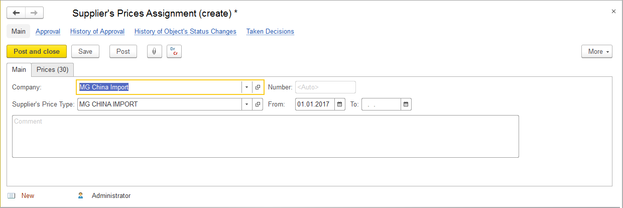Click the forward navigation arrow
The image size is (623, 208).
(x=34, y=13)
